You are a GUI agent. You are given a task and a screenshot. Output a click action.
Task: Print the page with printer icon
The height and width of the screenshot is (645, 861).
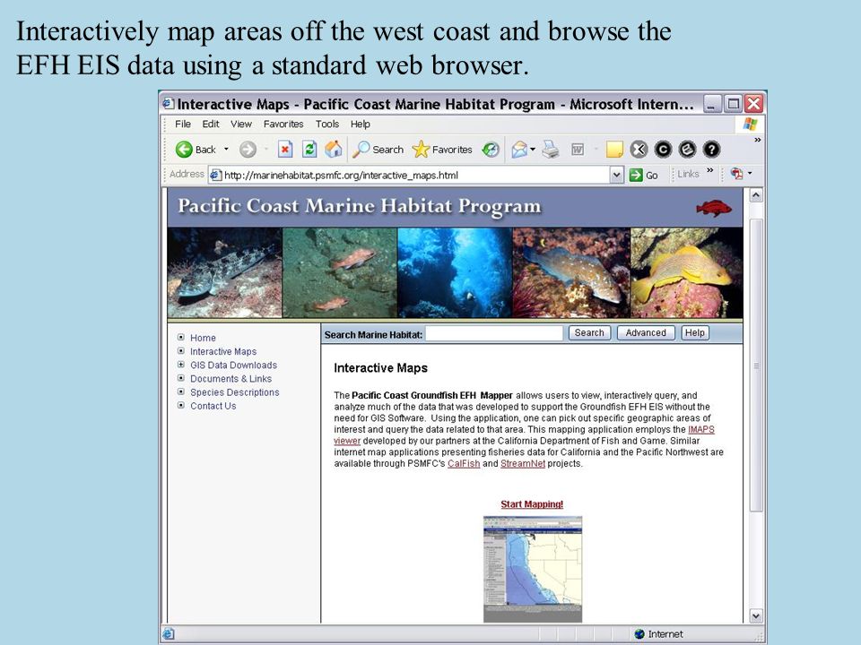pyautogui.click(x=550, y=150)
